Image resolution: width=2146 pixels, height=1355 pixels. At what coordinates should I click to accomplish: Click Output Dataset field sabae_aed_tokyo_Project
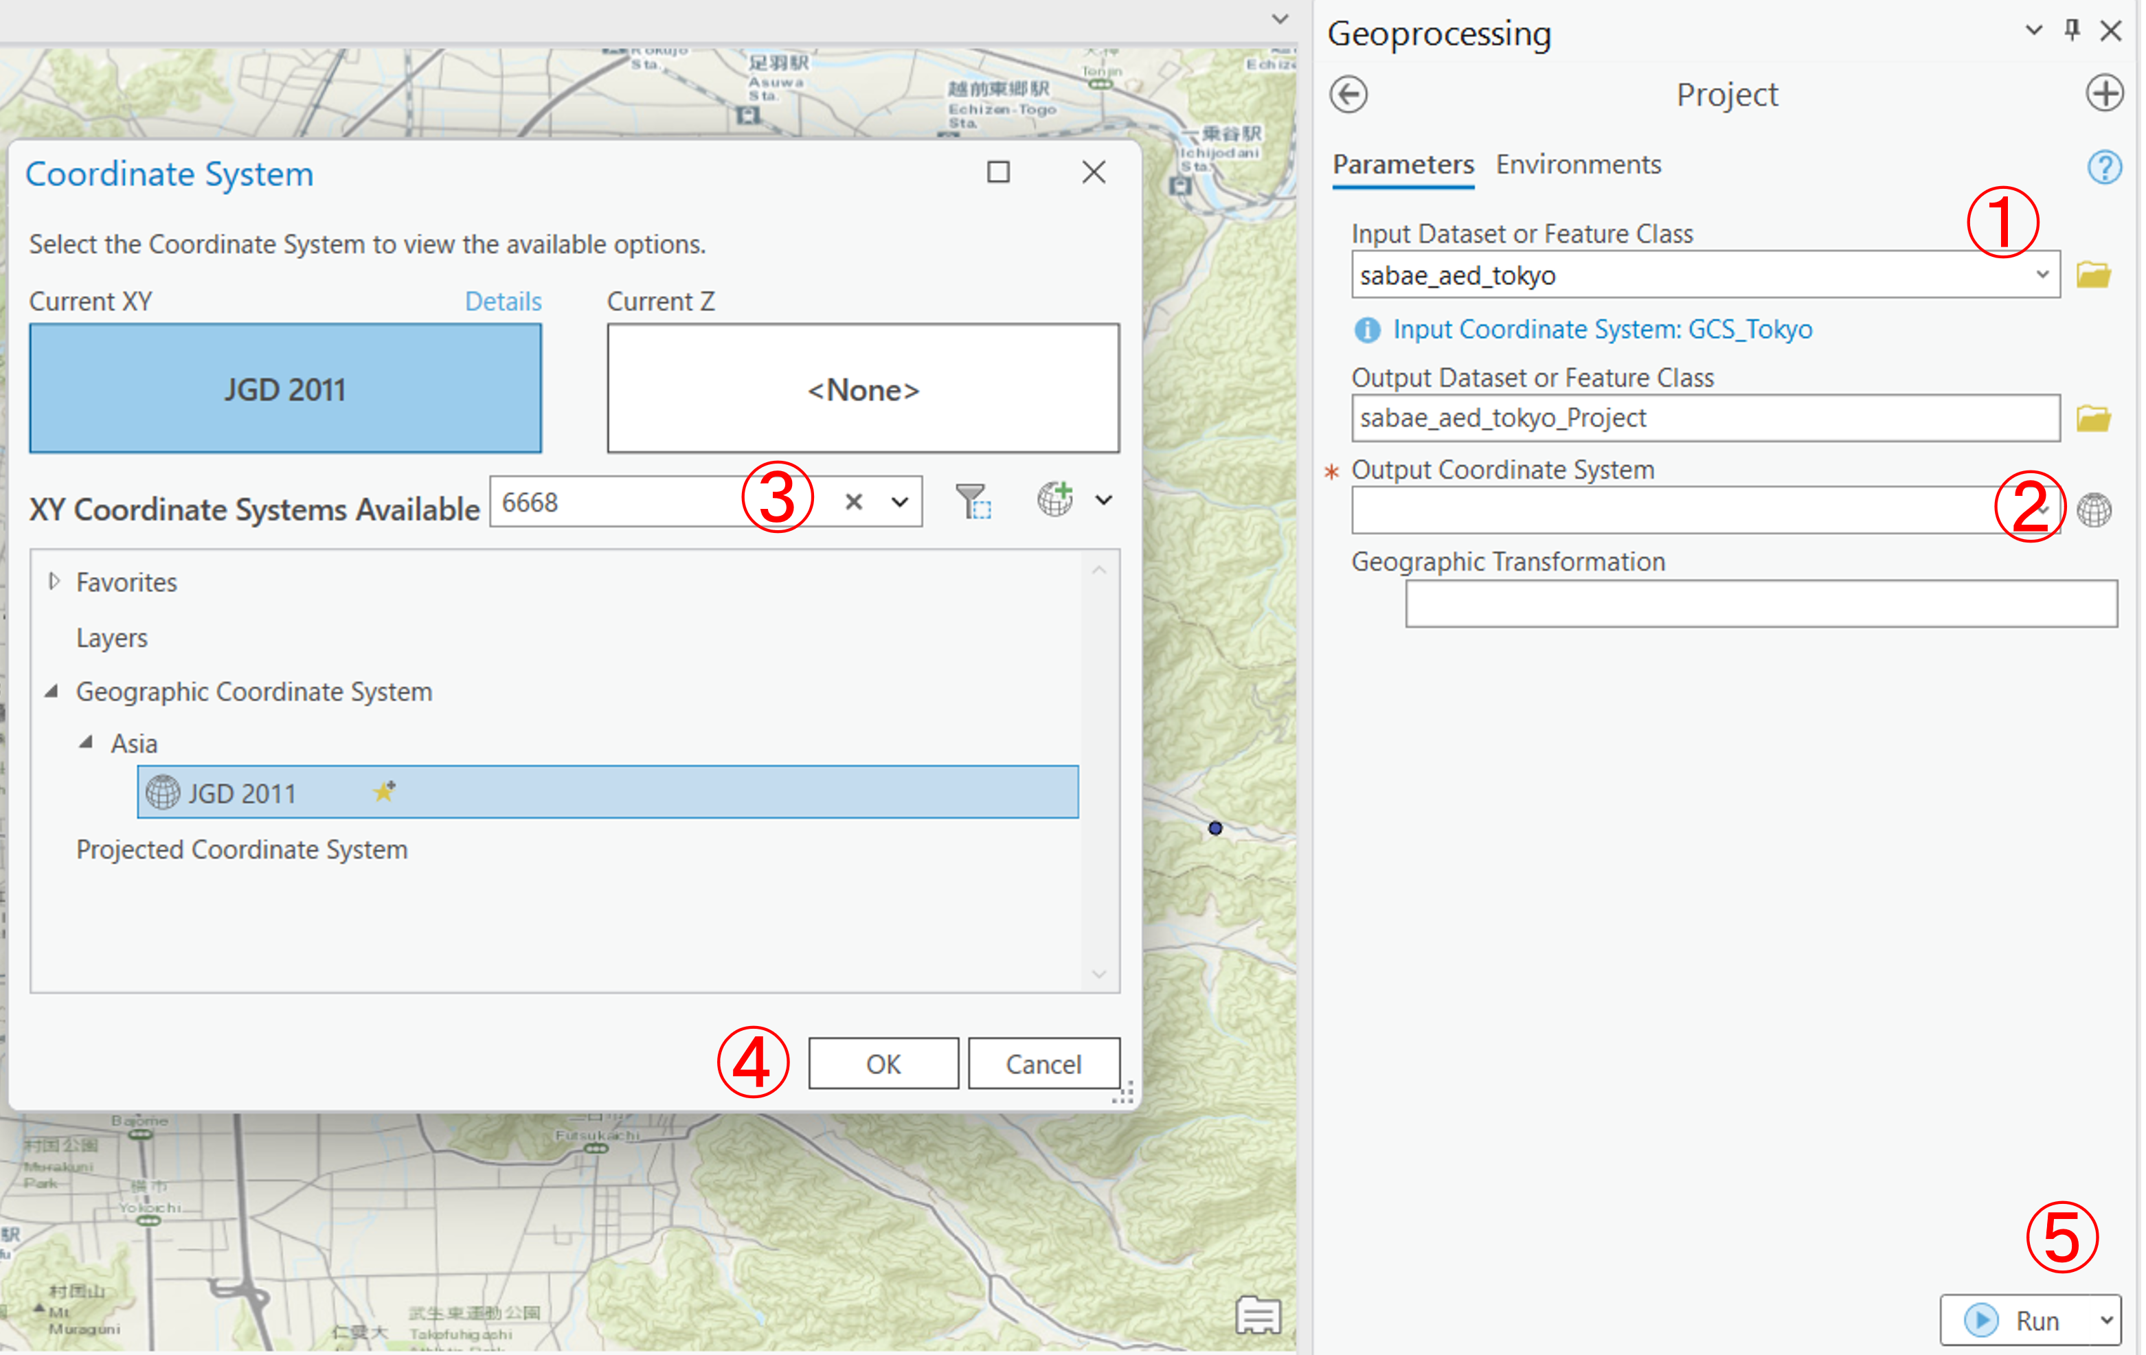pyautogui.click(x=1705, y=418)
